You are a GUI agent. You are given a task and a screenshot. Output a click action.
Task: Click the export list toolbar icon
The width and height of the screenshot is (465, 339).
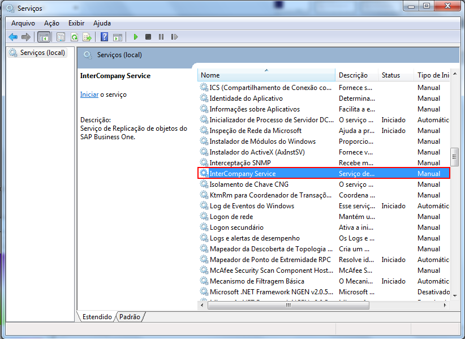[87, 37]
